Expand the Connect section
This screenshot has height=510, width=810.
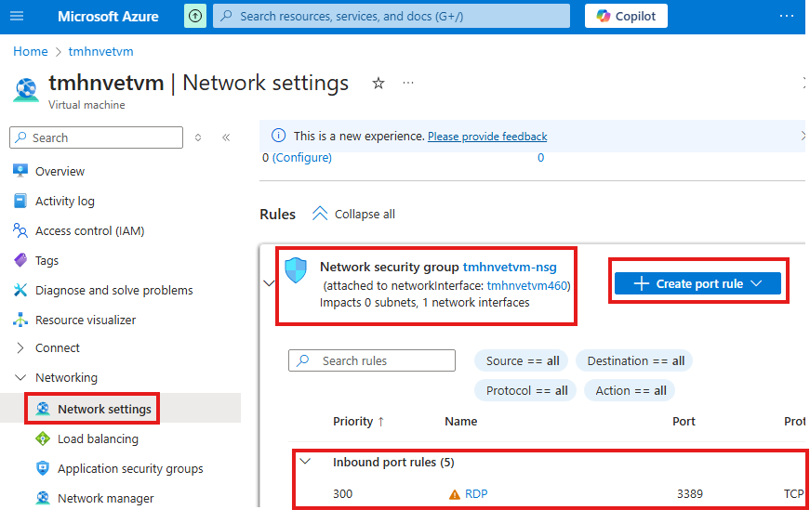click(20, 348)
